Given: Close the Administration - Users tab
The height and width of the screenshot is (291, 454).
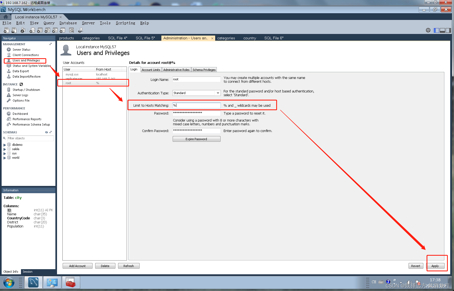Looking at the screenshot, I should (x=212, y=38).
